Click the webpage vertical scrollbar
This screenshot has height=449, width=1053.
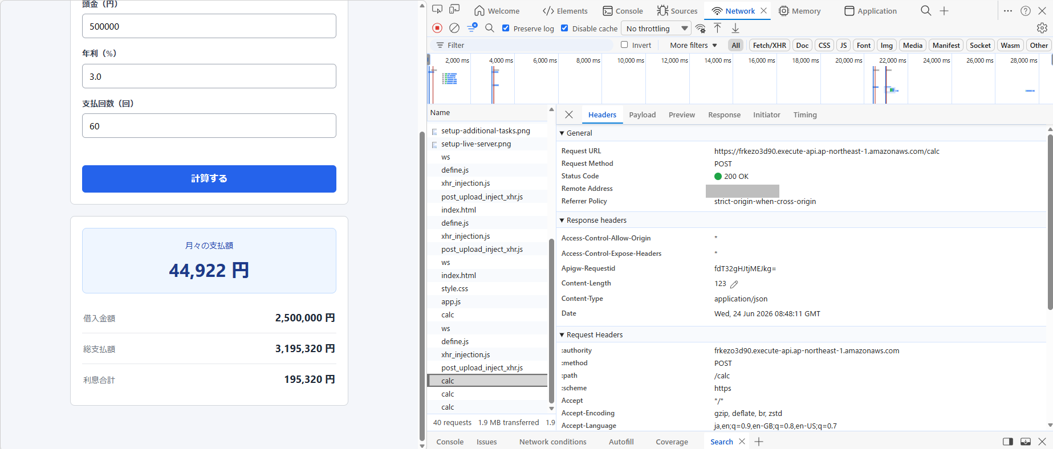click(x=422, y=287)
